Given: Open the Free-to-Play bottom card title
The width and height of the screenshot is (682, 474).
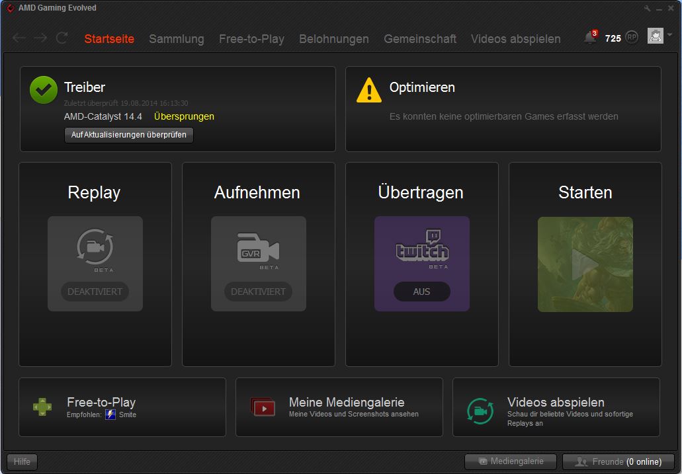Looking at the screenshot, I should (x=101, y=402).
